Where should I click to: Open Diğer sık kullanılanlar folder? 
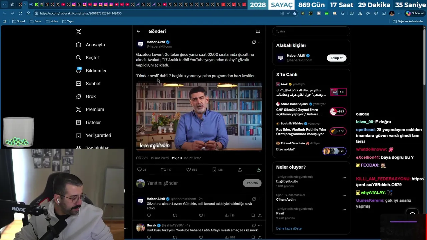pos(408,21)
